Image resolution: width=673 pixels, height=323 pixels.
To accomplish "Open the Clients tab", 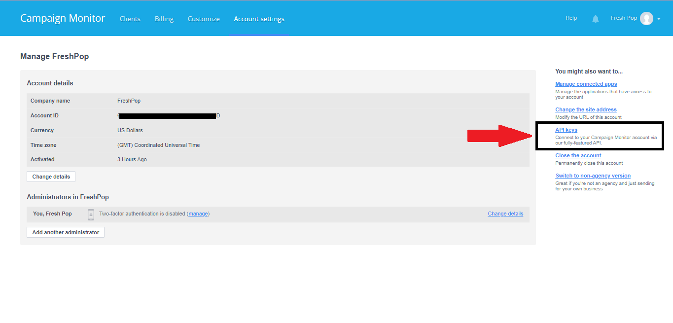I will click(x=130, y=19).
